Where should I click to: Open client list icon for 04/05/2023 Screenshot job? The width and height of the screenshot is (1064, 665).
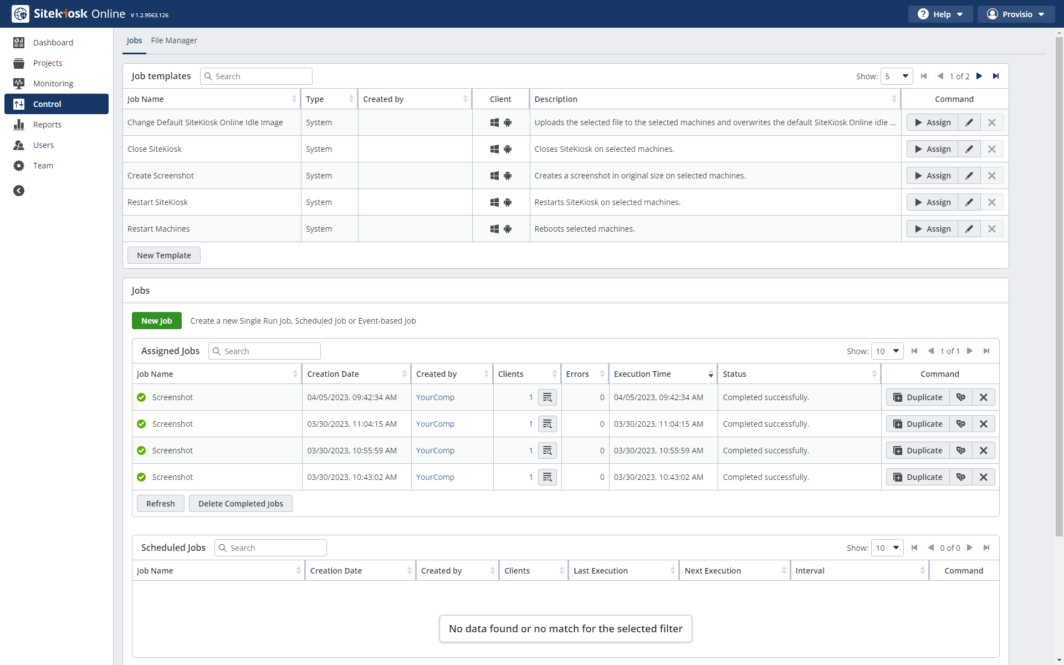[x=547, y=397]
